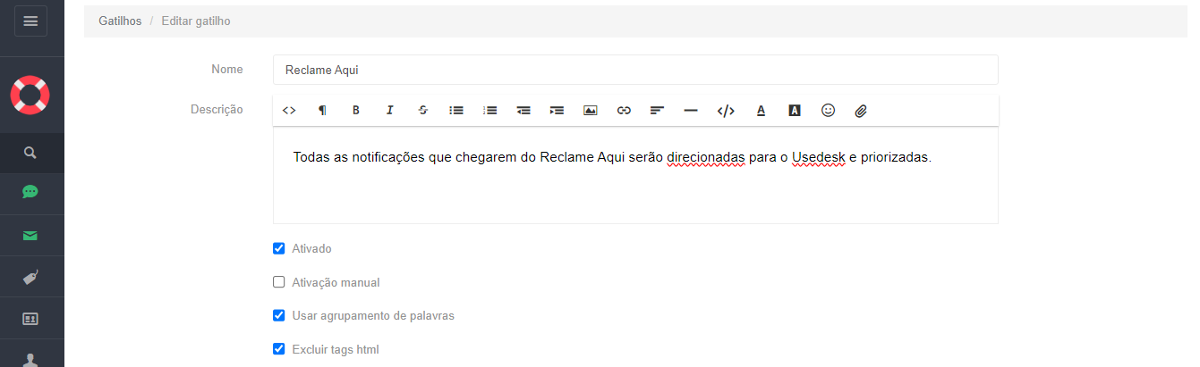Open the user profile sidebar icon
1200x367 pixels.
pyautogui.click(x=30, y=359)
